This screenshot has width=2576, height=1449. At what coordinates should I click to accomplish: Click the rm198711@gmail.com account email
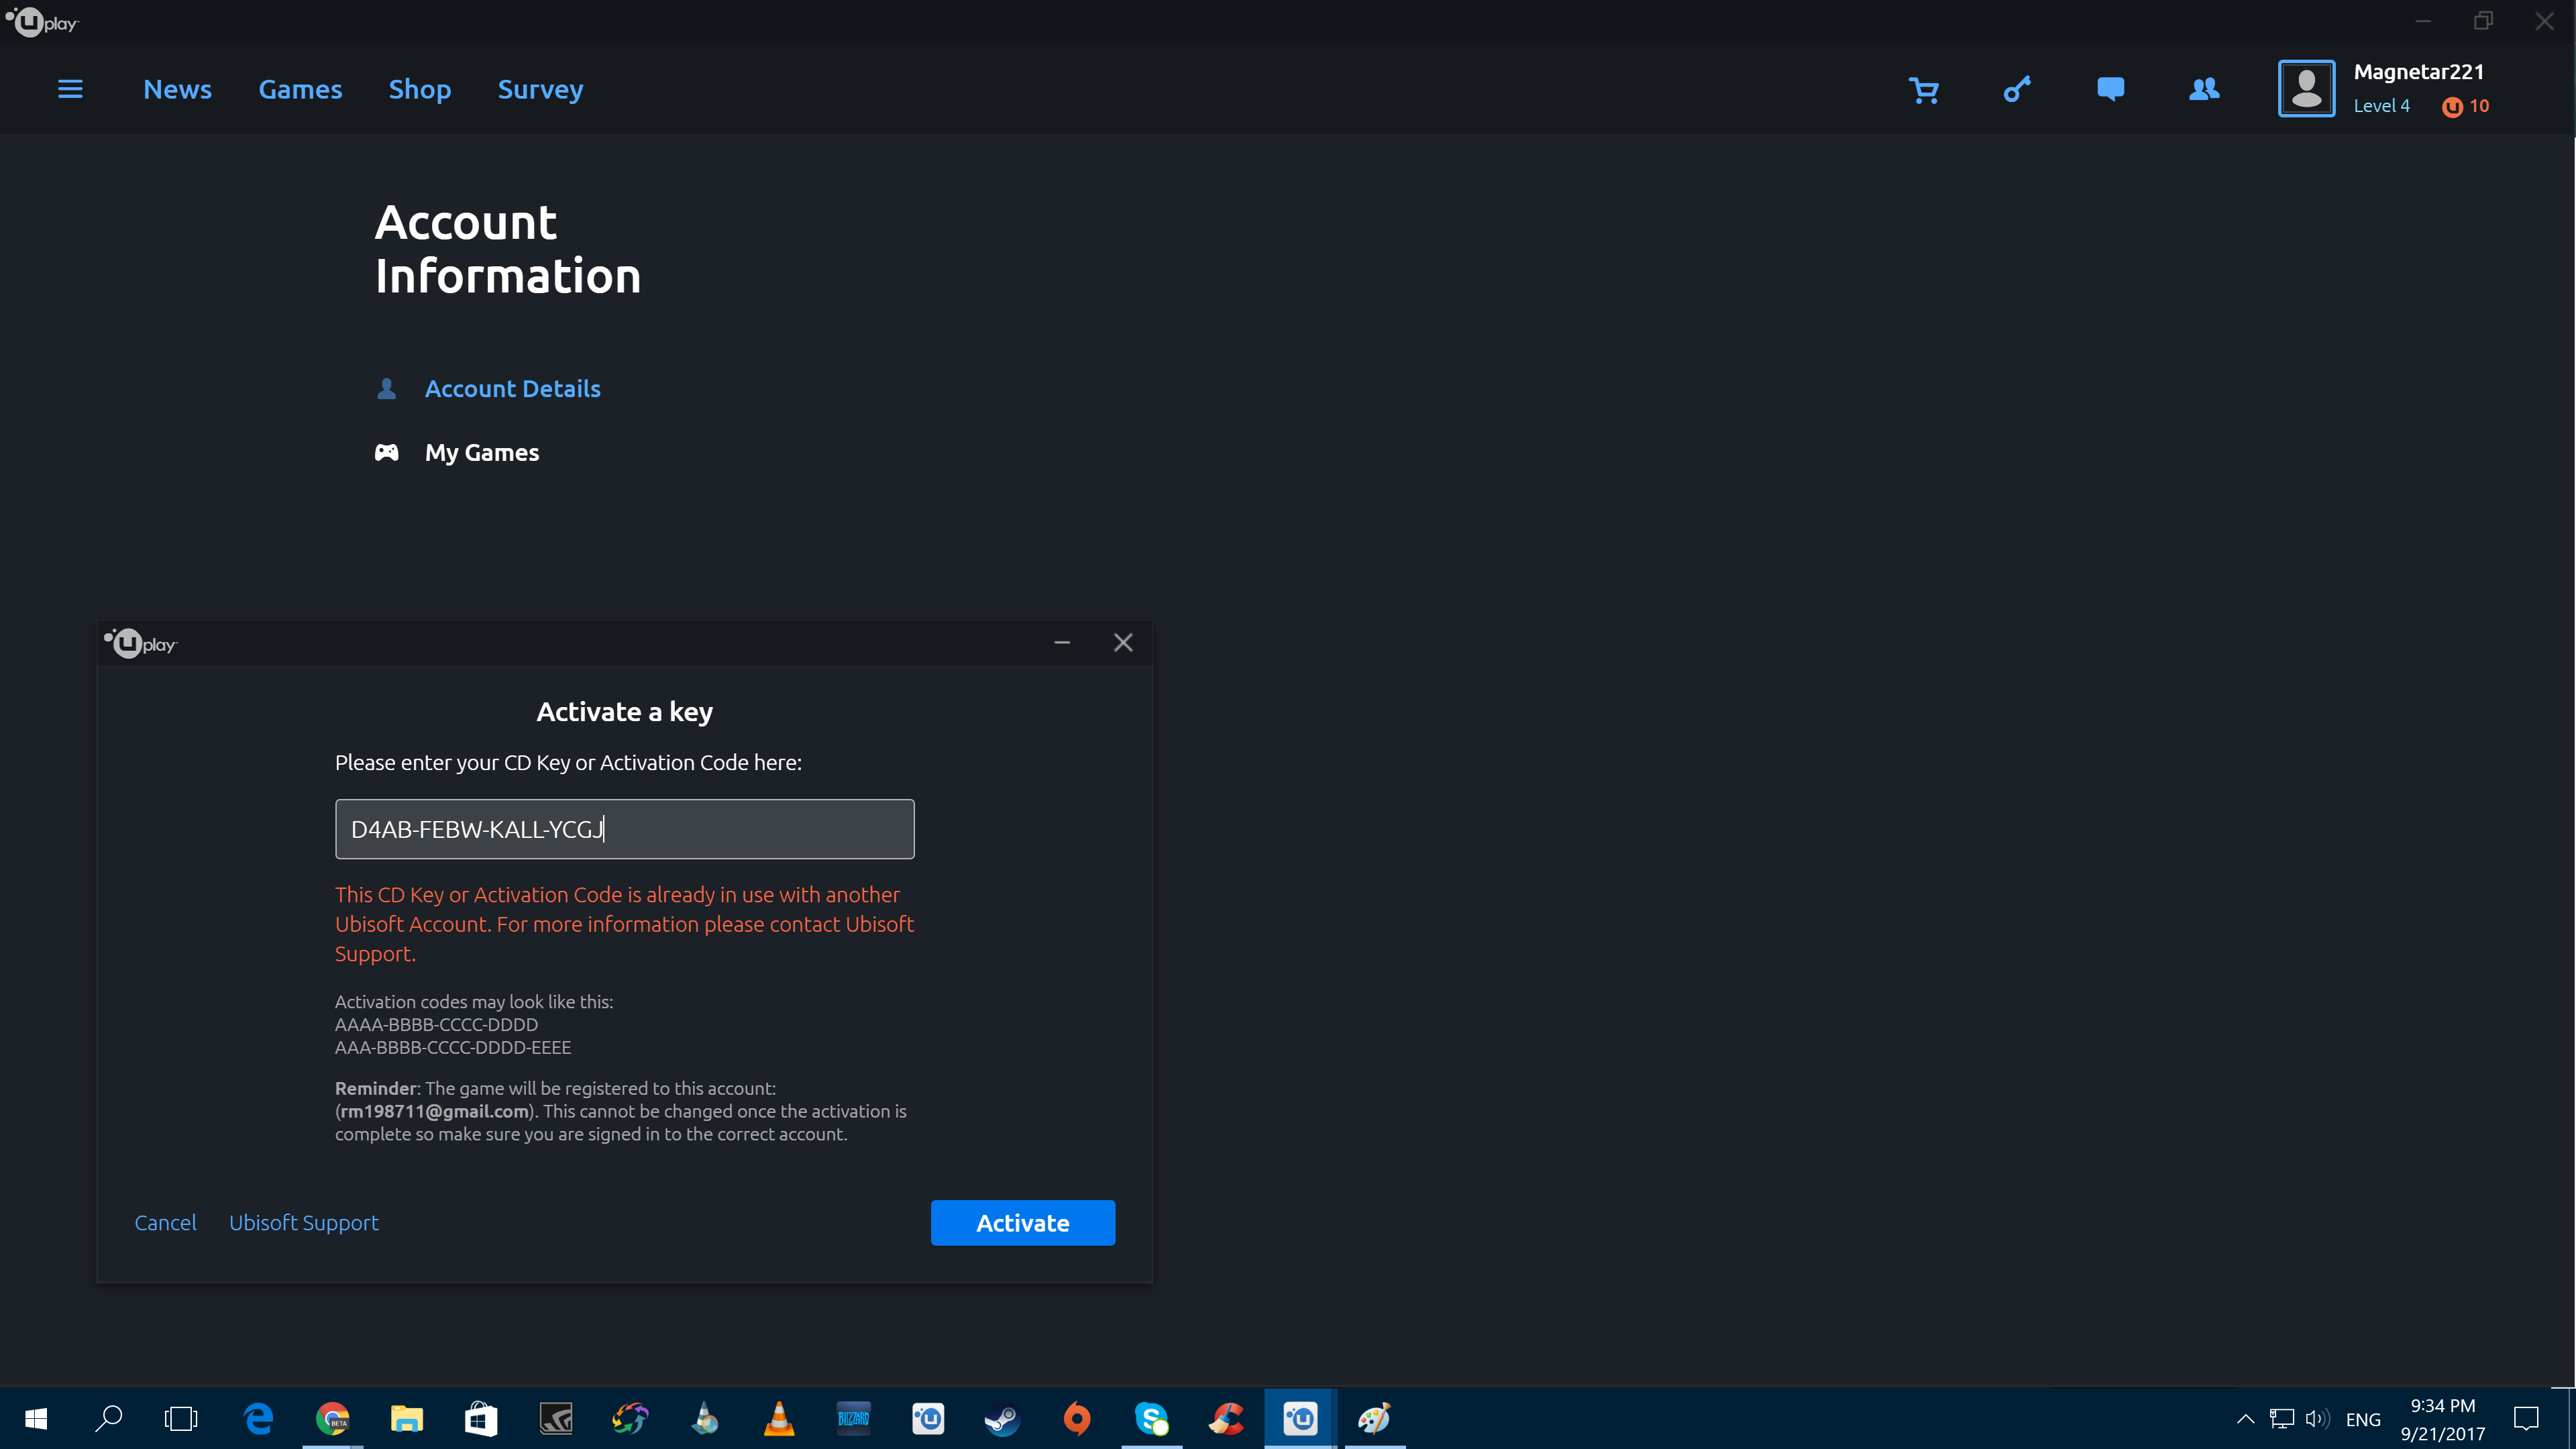coord(434,1111)
